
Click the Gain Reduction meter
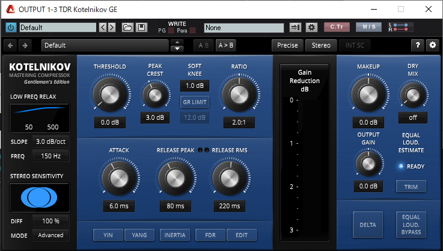pos(305,153)
